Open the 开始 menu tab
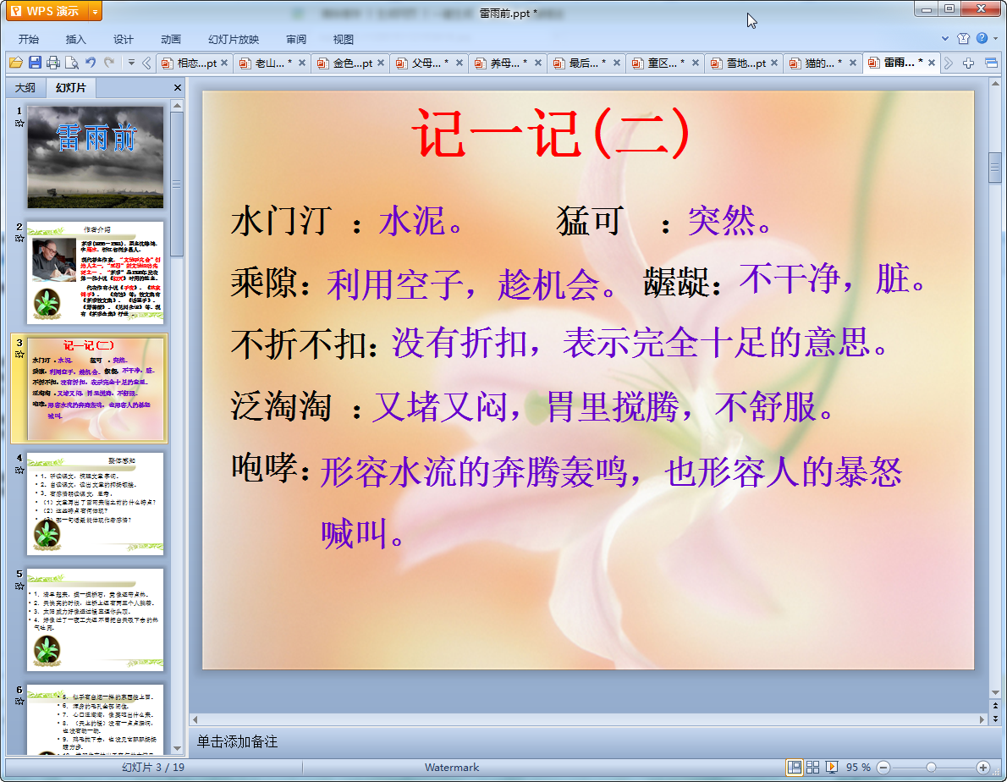The height and width of the screenshot is (782, 1007). coord(28,39)
